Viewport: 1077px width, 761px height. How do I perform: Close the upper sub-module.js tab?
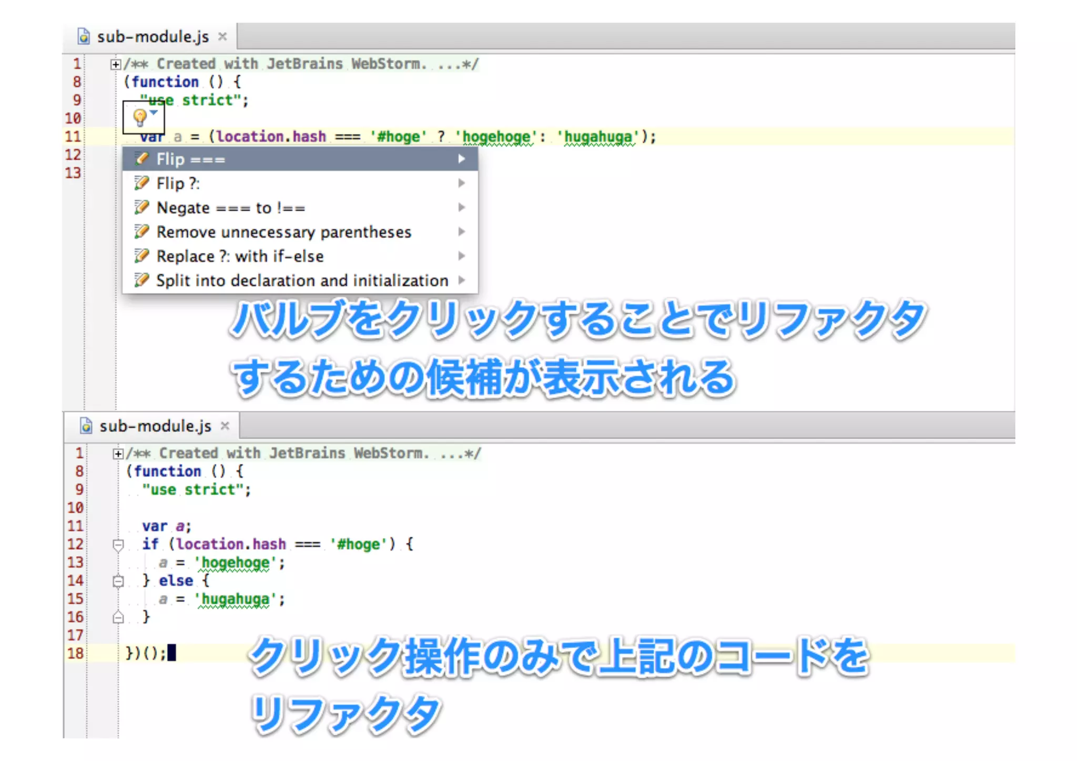point(222,36)
